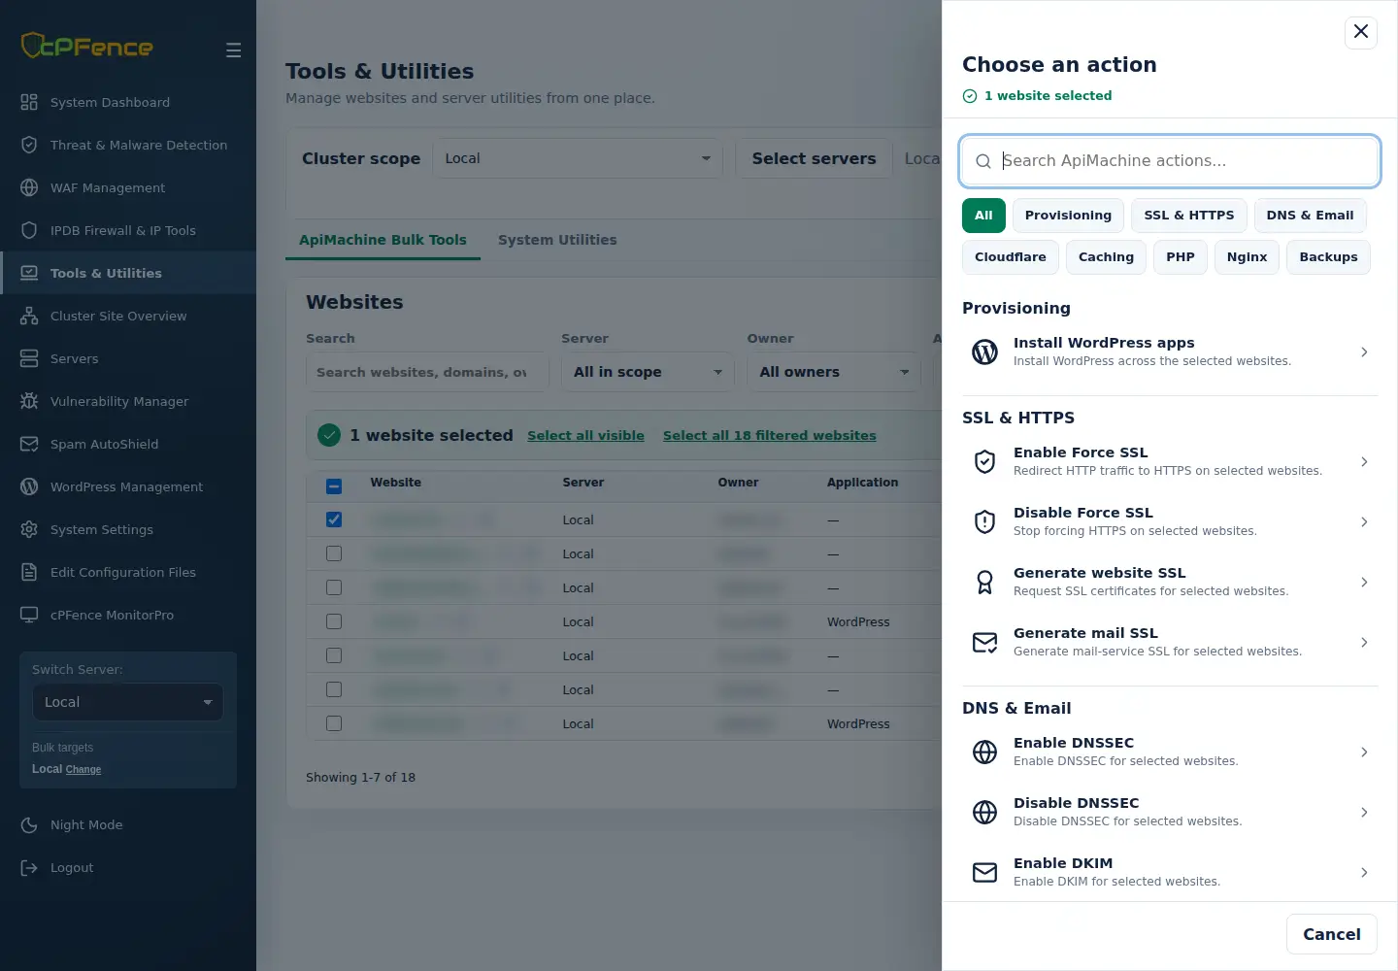This screenshot has height=971, width=1398.
Task: Click the Cluster Site Overview network icon
Action: [x=29, y=316]
